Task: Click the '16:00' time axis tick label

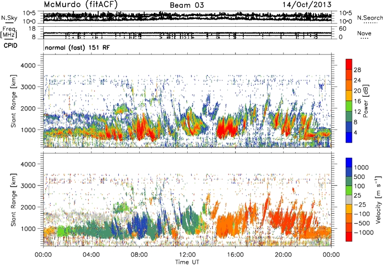Action: tap(235, 255)
